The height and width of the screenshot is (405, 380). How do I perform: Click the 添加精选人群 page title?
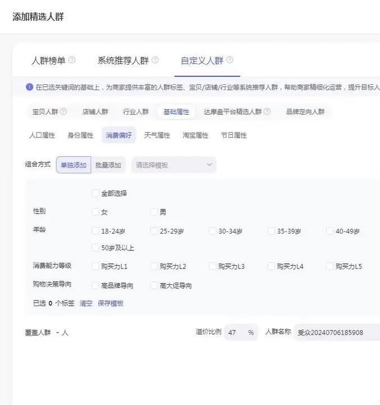(x=38, y=17)
